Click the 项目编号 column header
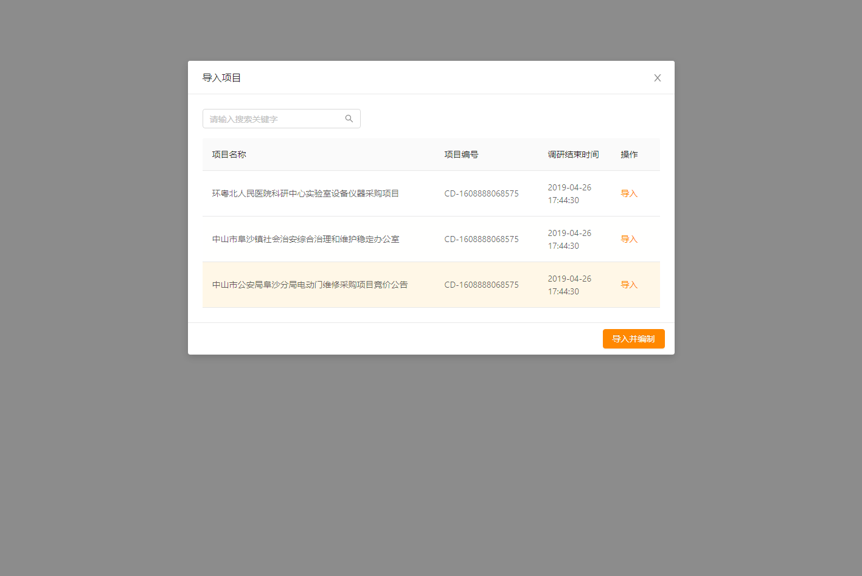Viewport: 862px width, 576px height. 461,154
